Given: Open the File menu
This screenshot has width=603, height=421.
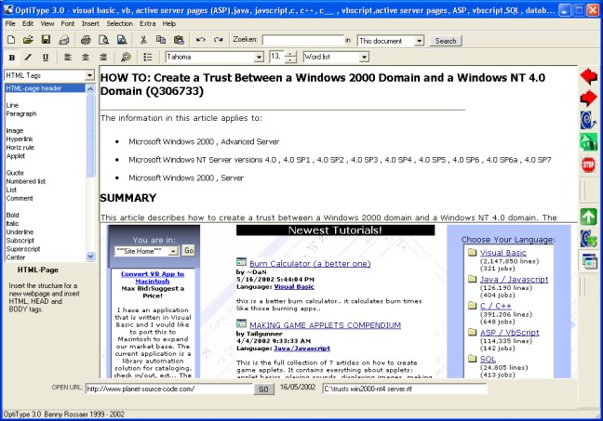Looking at the screenshot, I should pos(10,23).
